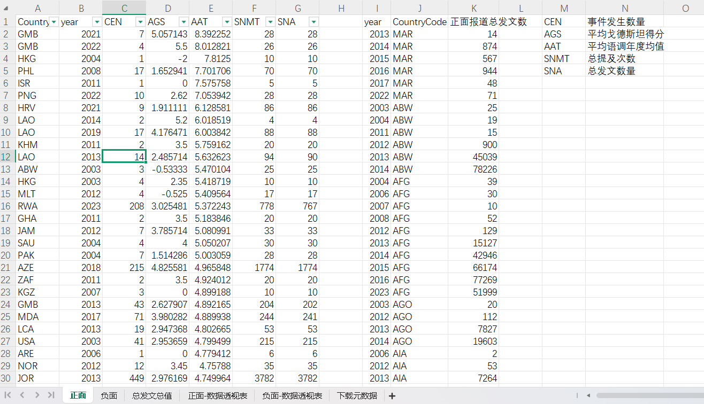
Task: Select the value 45039 in column K
Action: (x=474, y=157)
